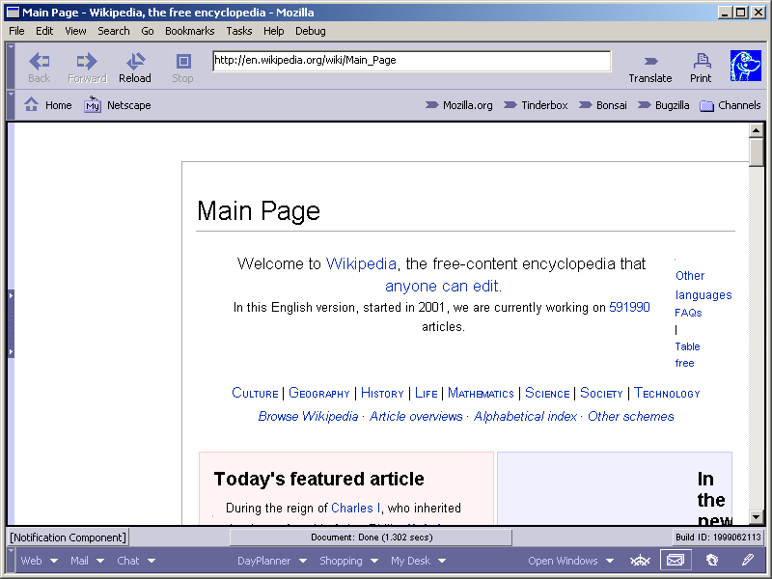Click the Back navigation arrow icon
The height and width of the screenshot is (579, 772).
coord(39,62)
